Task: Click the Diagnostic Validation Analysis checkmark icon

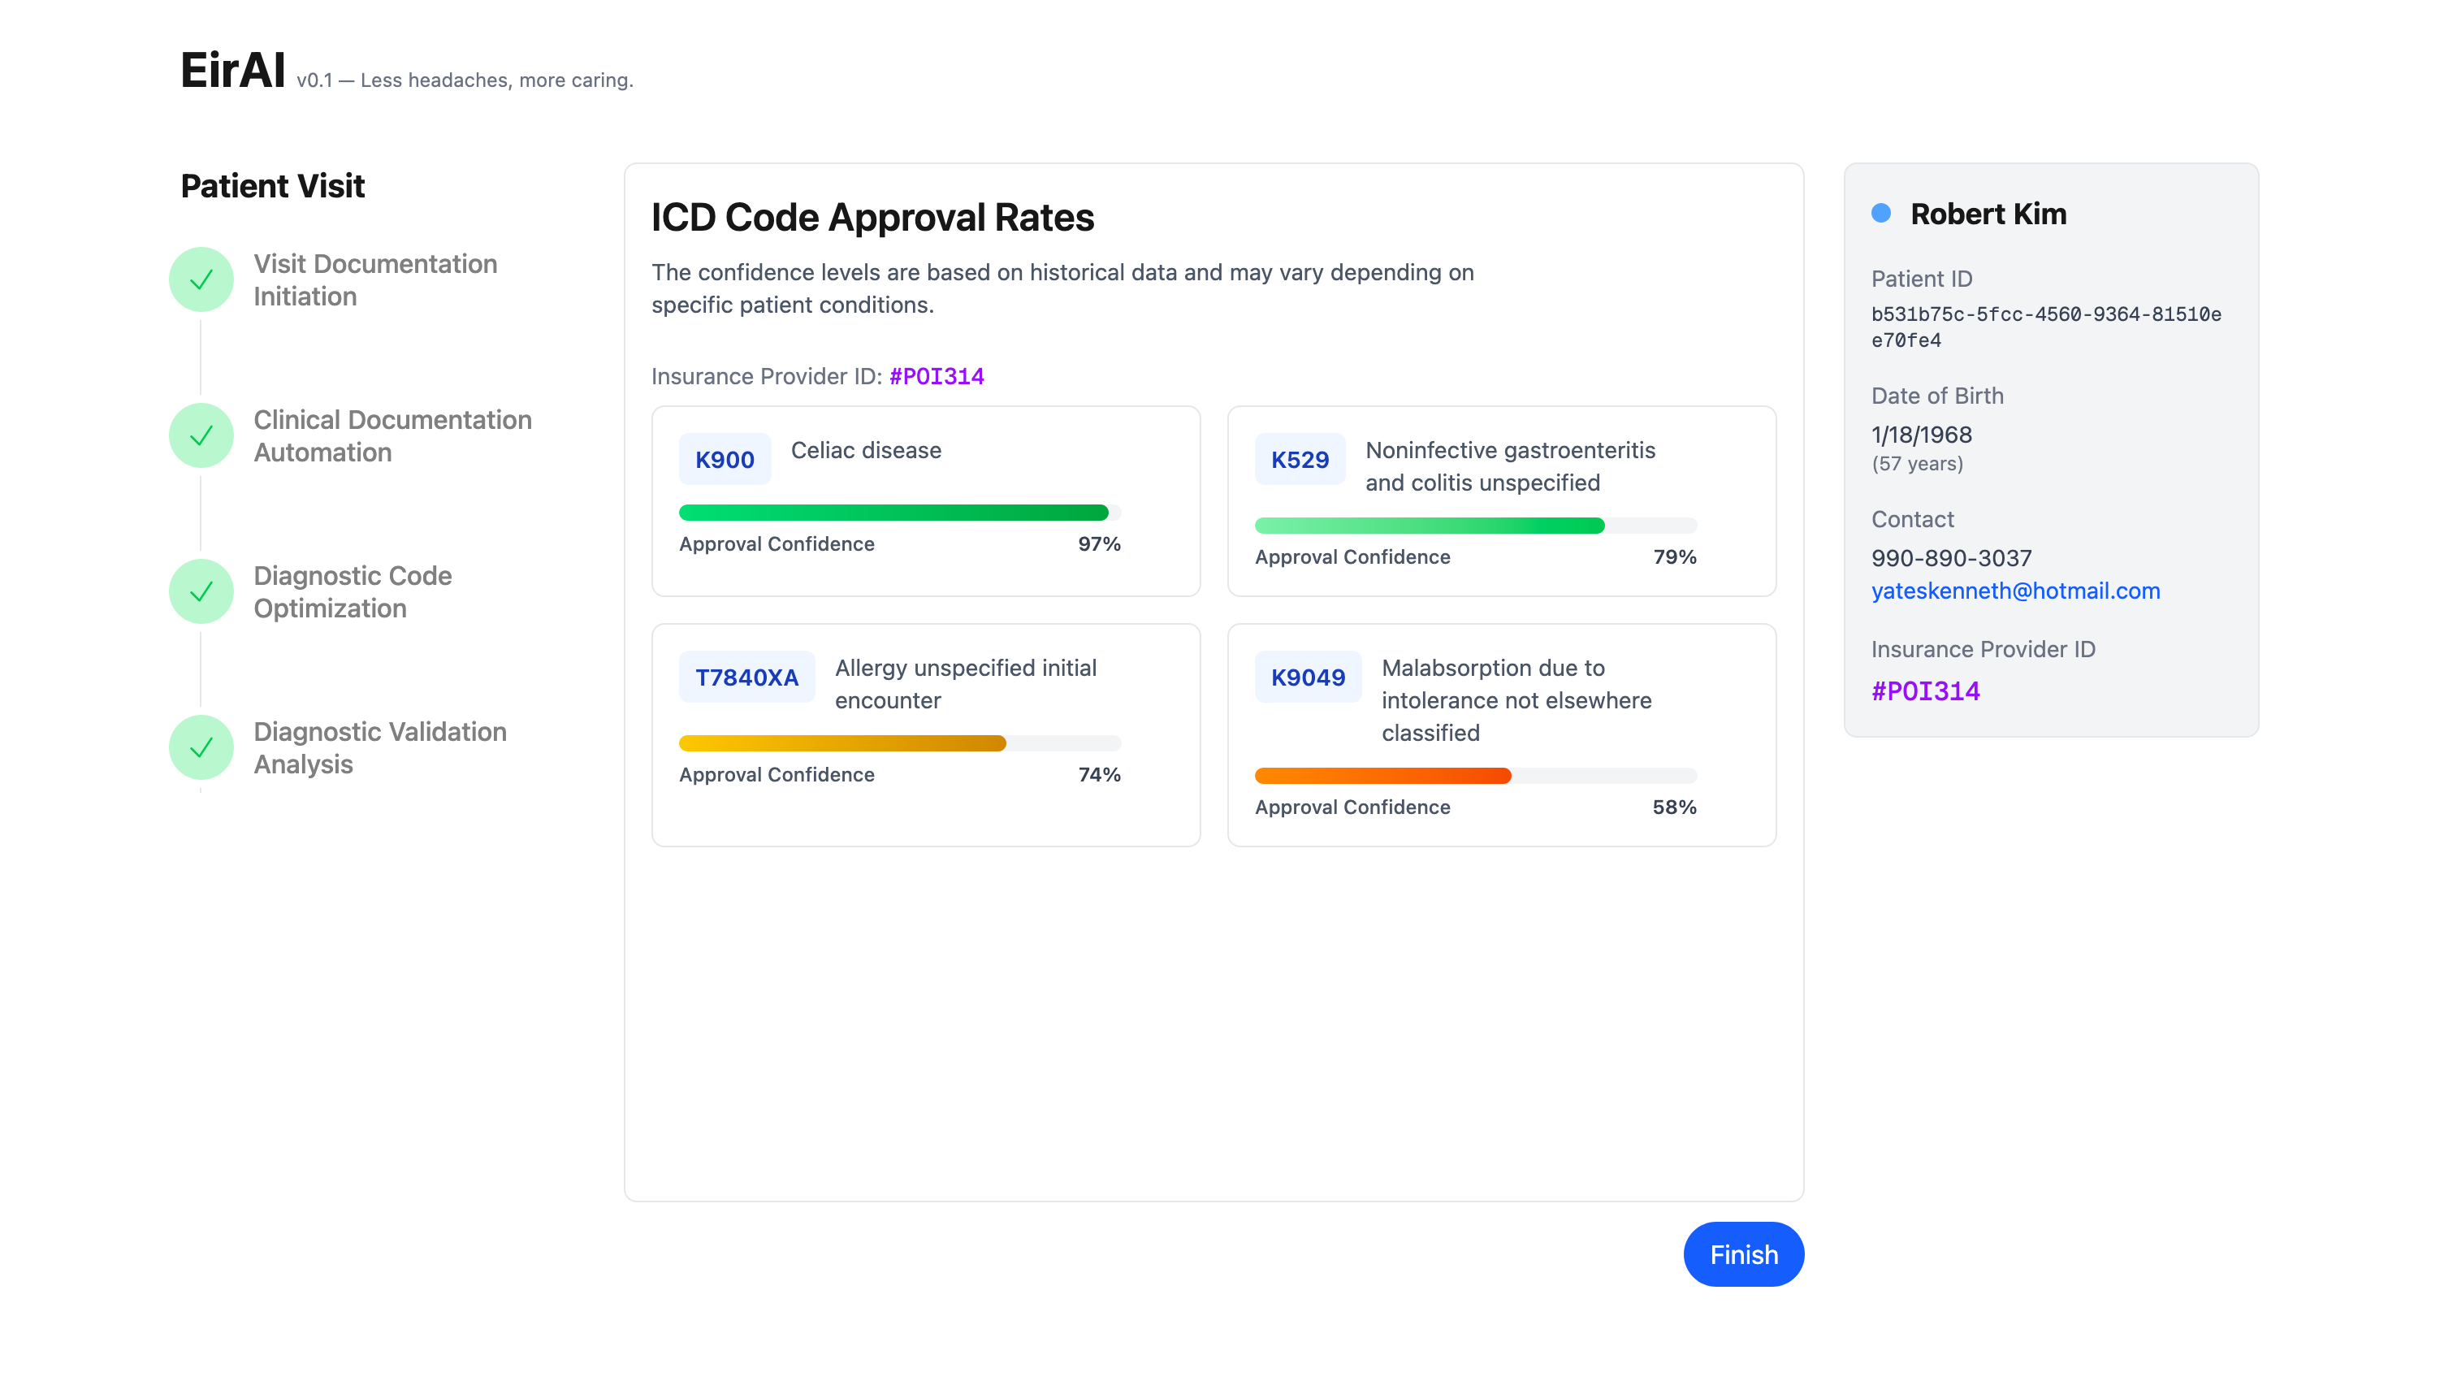Action: 201,748
